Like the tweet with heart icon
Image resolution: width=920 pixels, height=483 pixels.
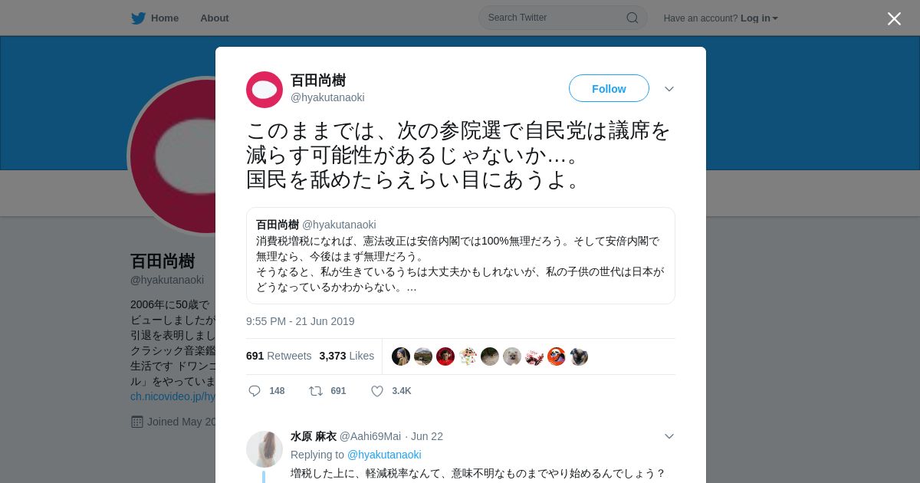(377, 391)
